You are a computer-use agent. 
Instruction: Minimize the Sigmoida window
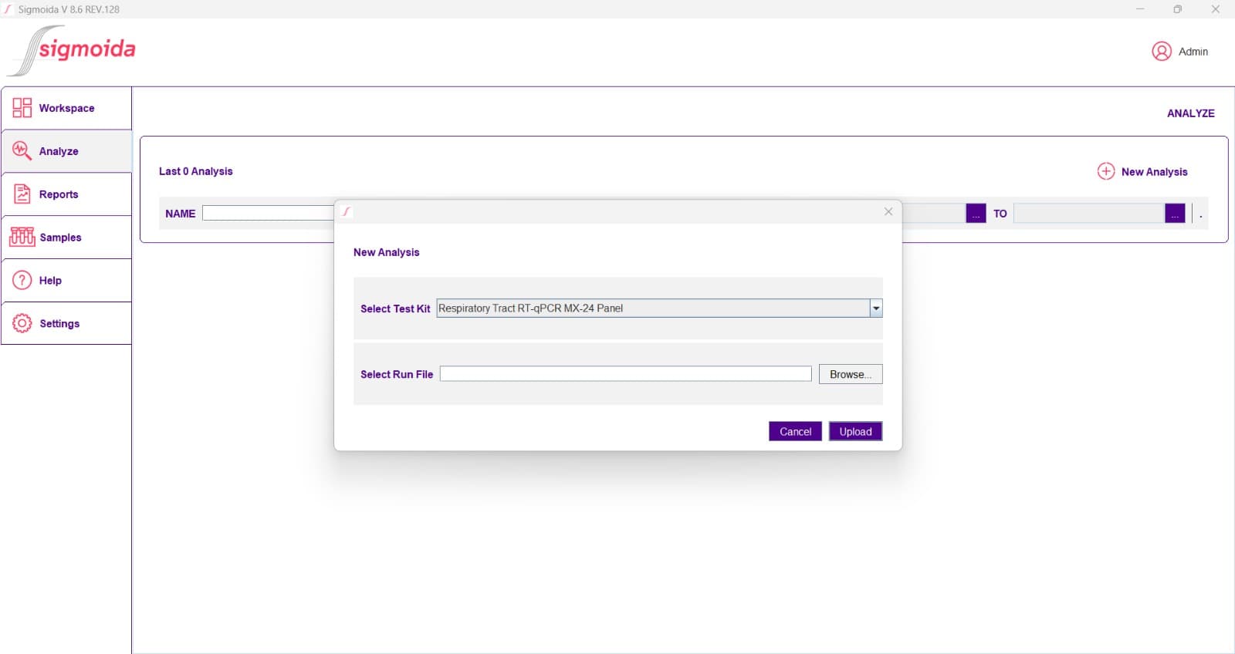[x=1140, y=9]
